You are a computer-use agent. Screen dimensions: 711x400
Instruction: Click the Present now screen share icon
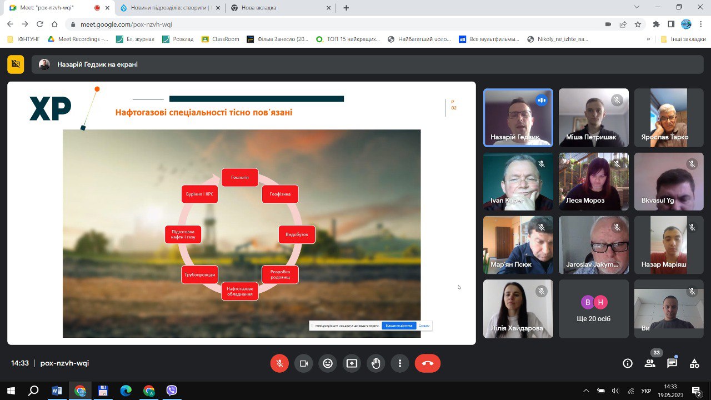[x=352, y=363]
